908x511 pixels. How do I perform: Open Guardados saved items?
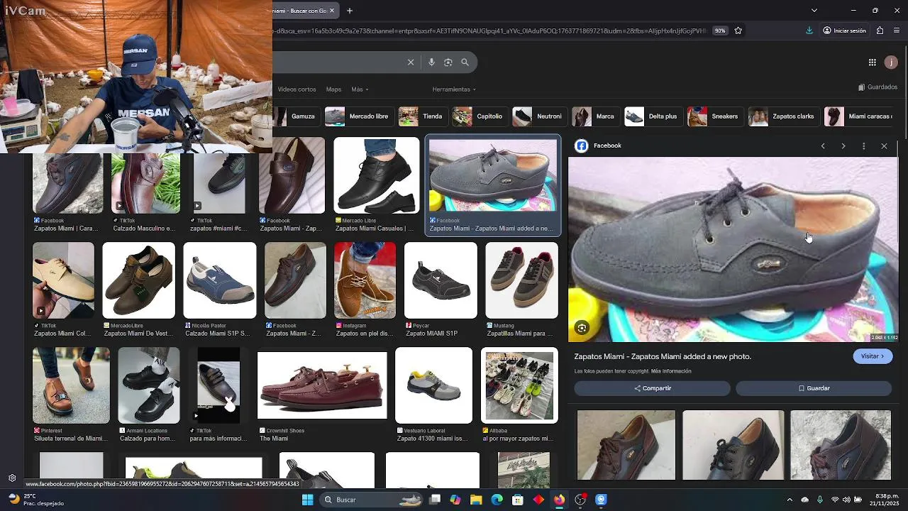click(x=877, y=87)
